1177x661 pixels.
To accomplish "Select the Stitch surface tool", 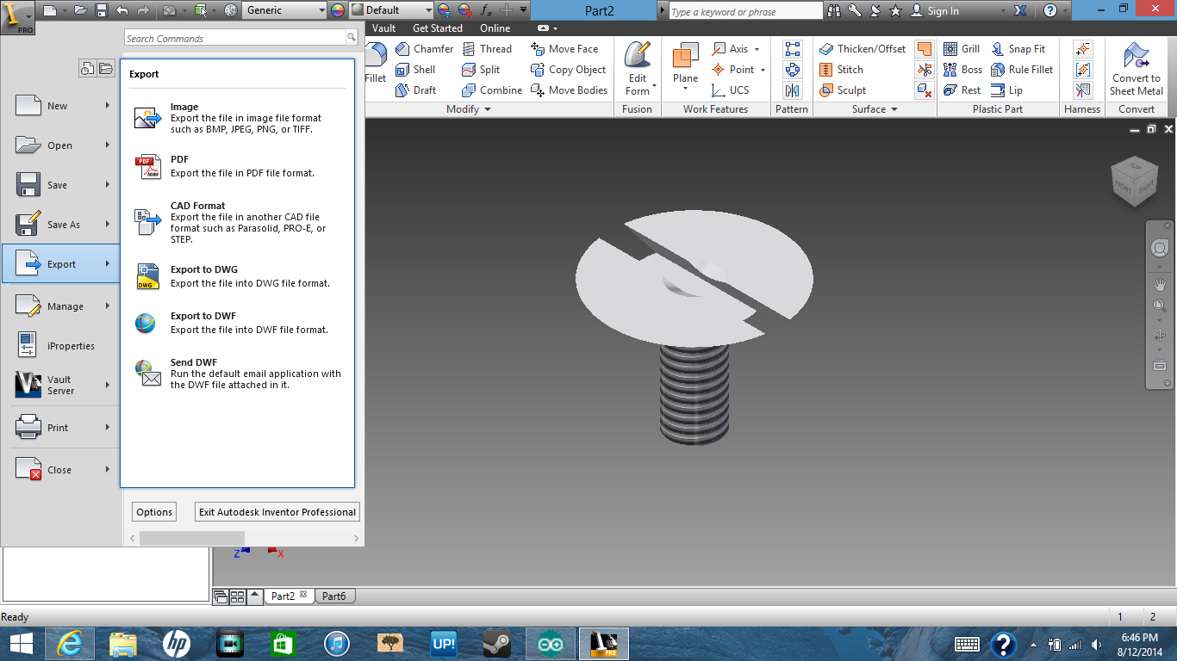I will tap(841, 70).
